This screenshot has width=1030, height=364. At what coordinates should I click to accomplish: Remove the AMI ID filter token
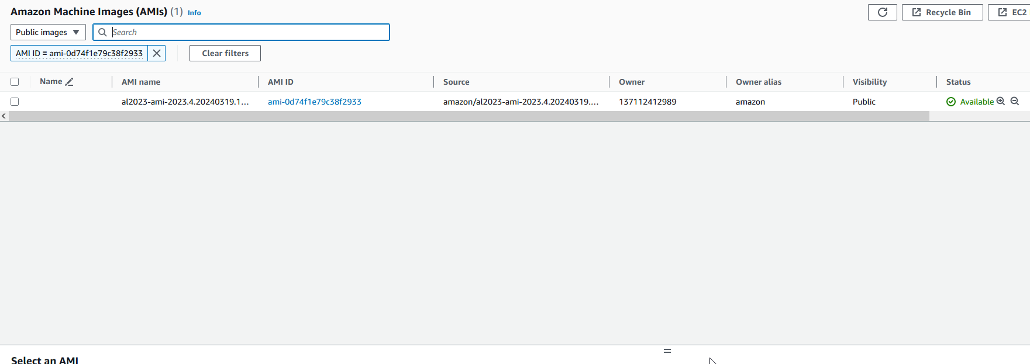157,53
